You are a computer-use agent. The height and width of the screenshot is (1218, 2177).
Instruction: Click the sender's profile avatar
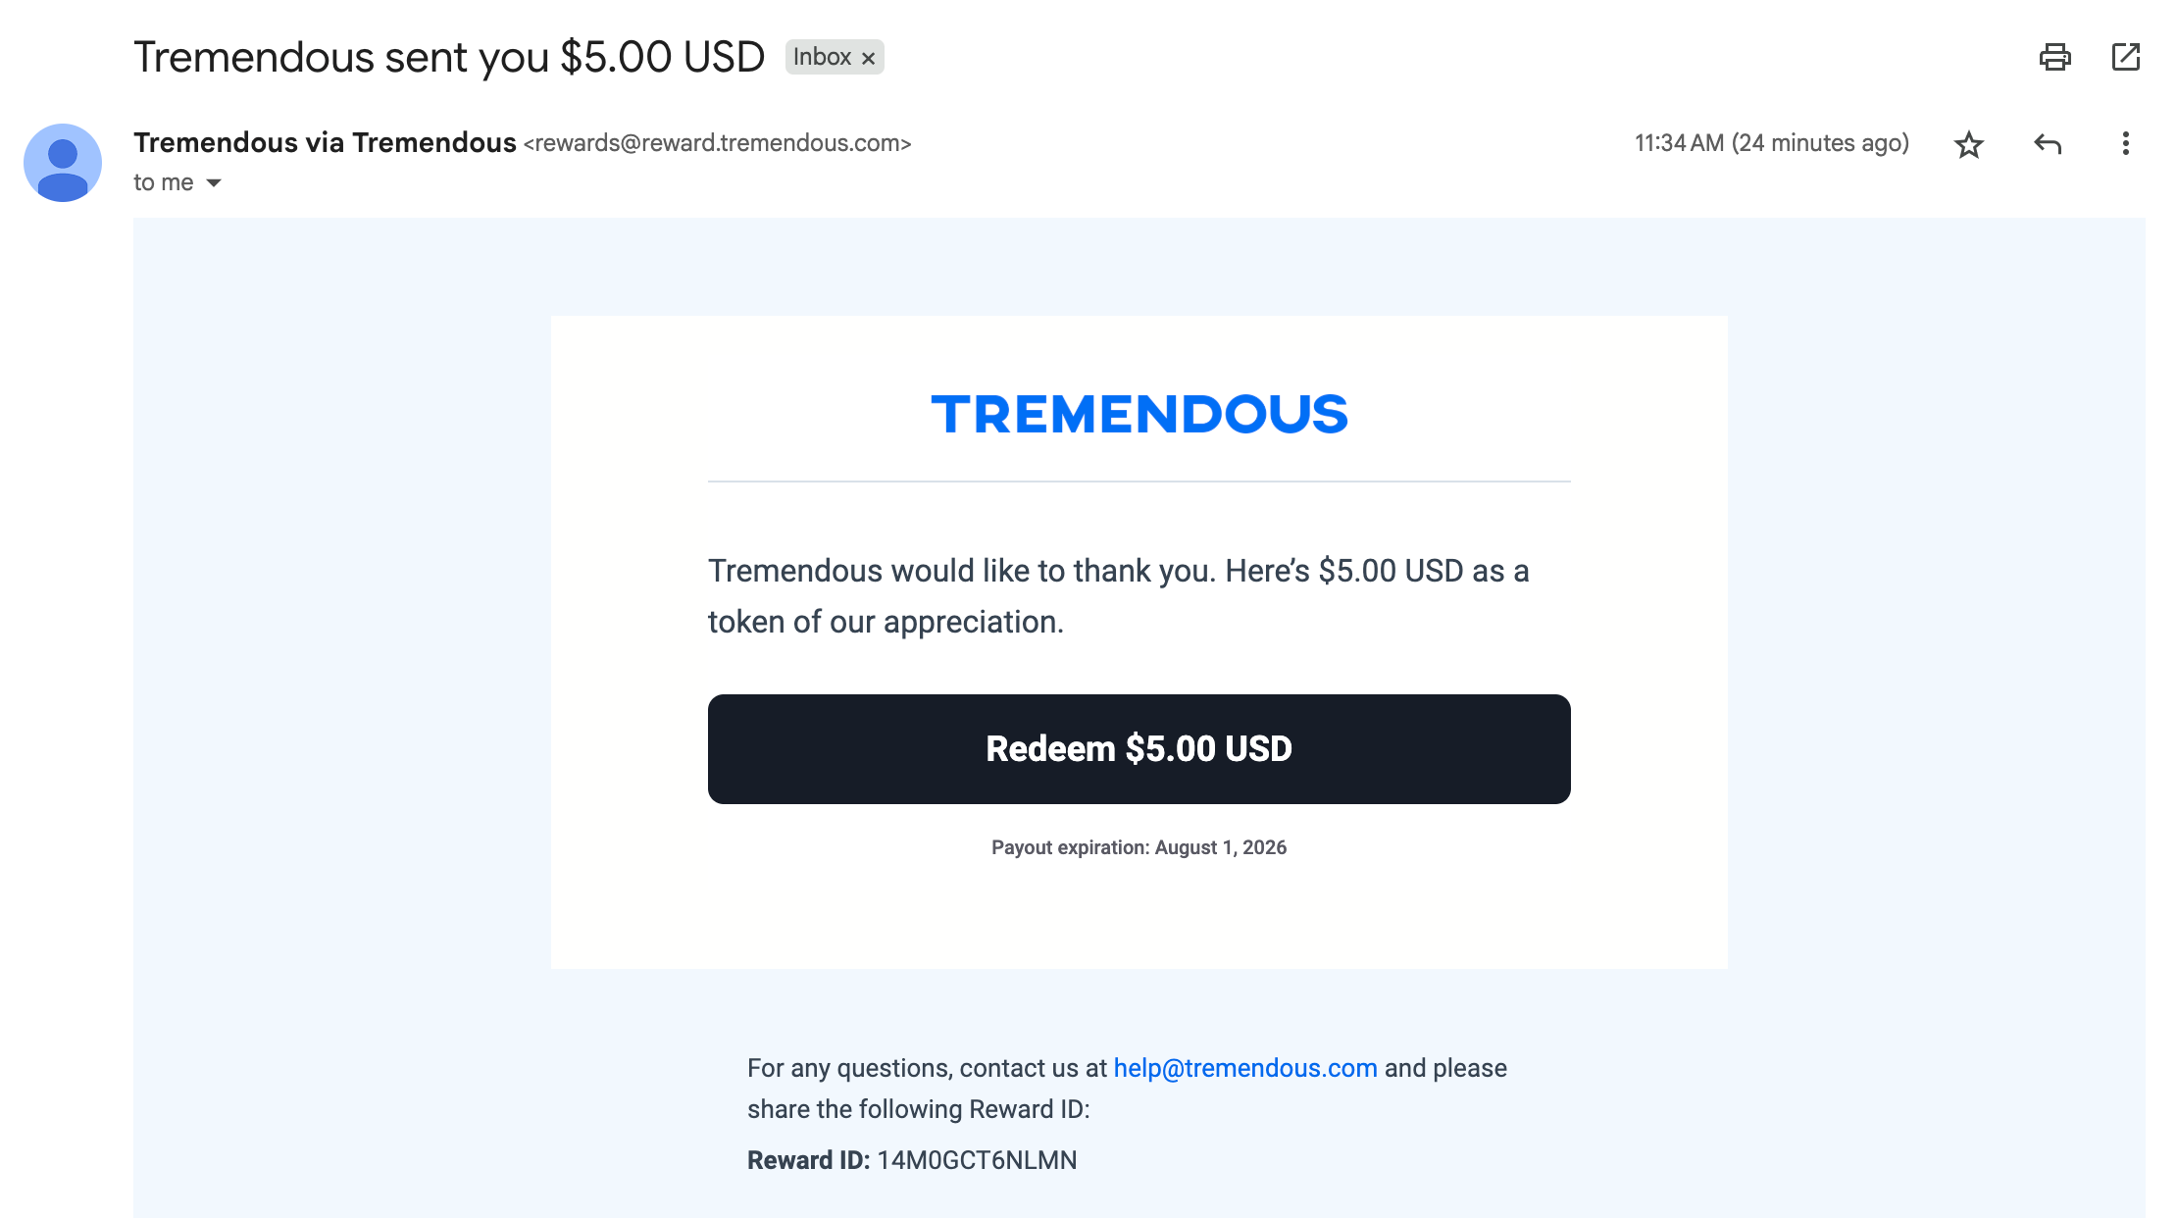(63, 163)
